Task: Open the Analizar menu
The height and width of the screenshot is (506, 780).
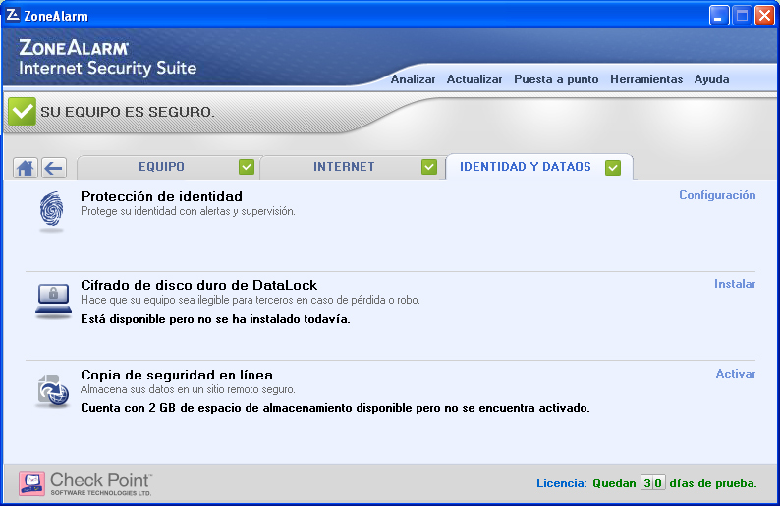Action: point(413,79)
